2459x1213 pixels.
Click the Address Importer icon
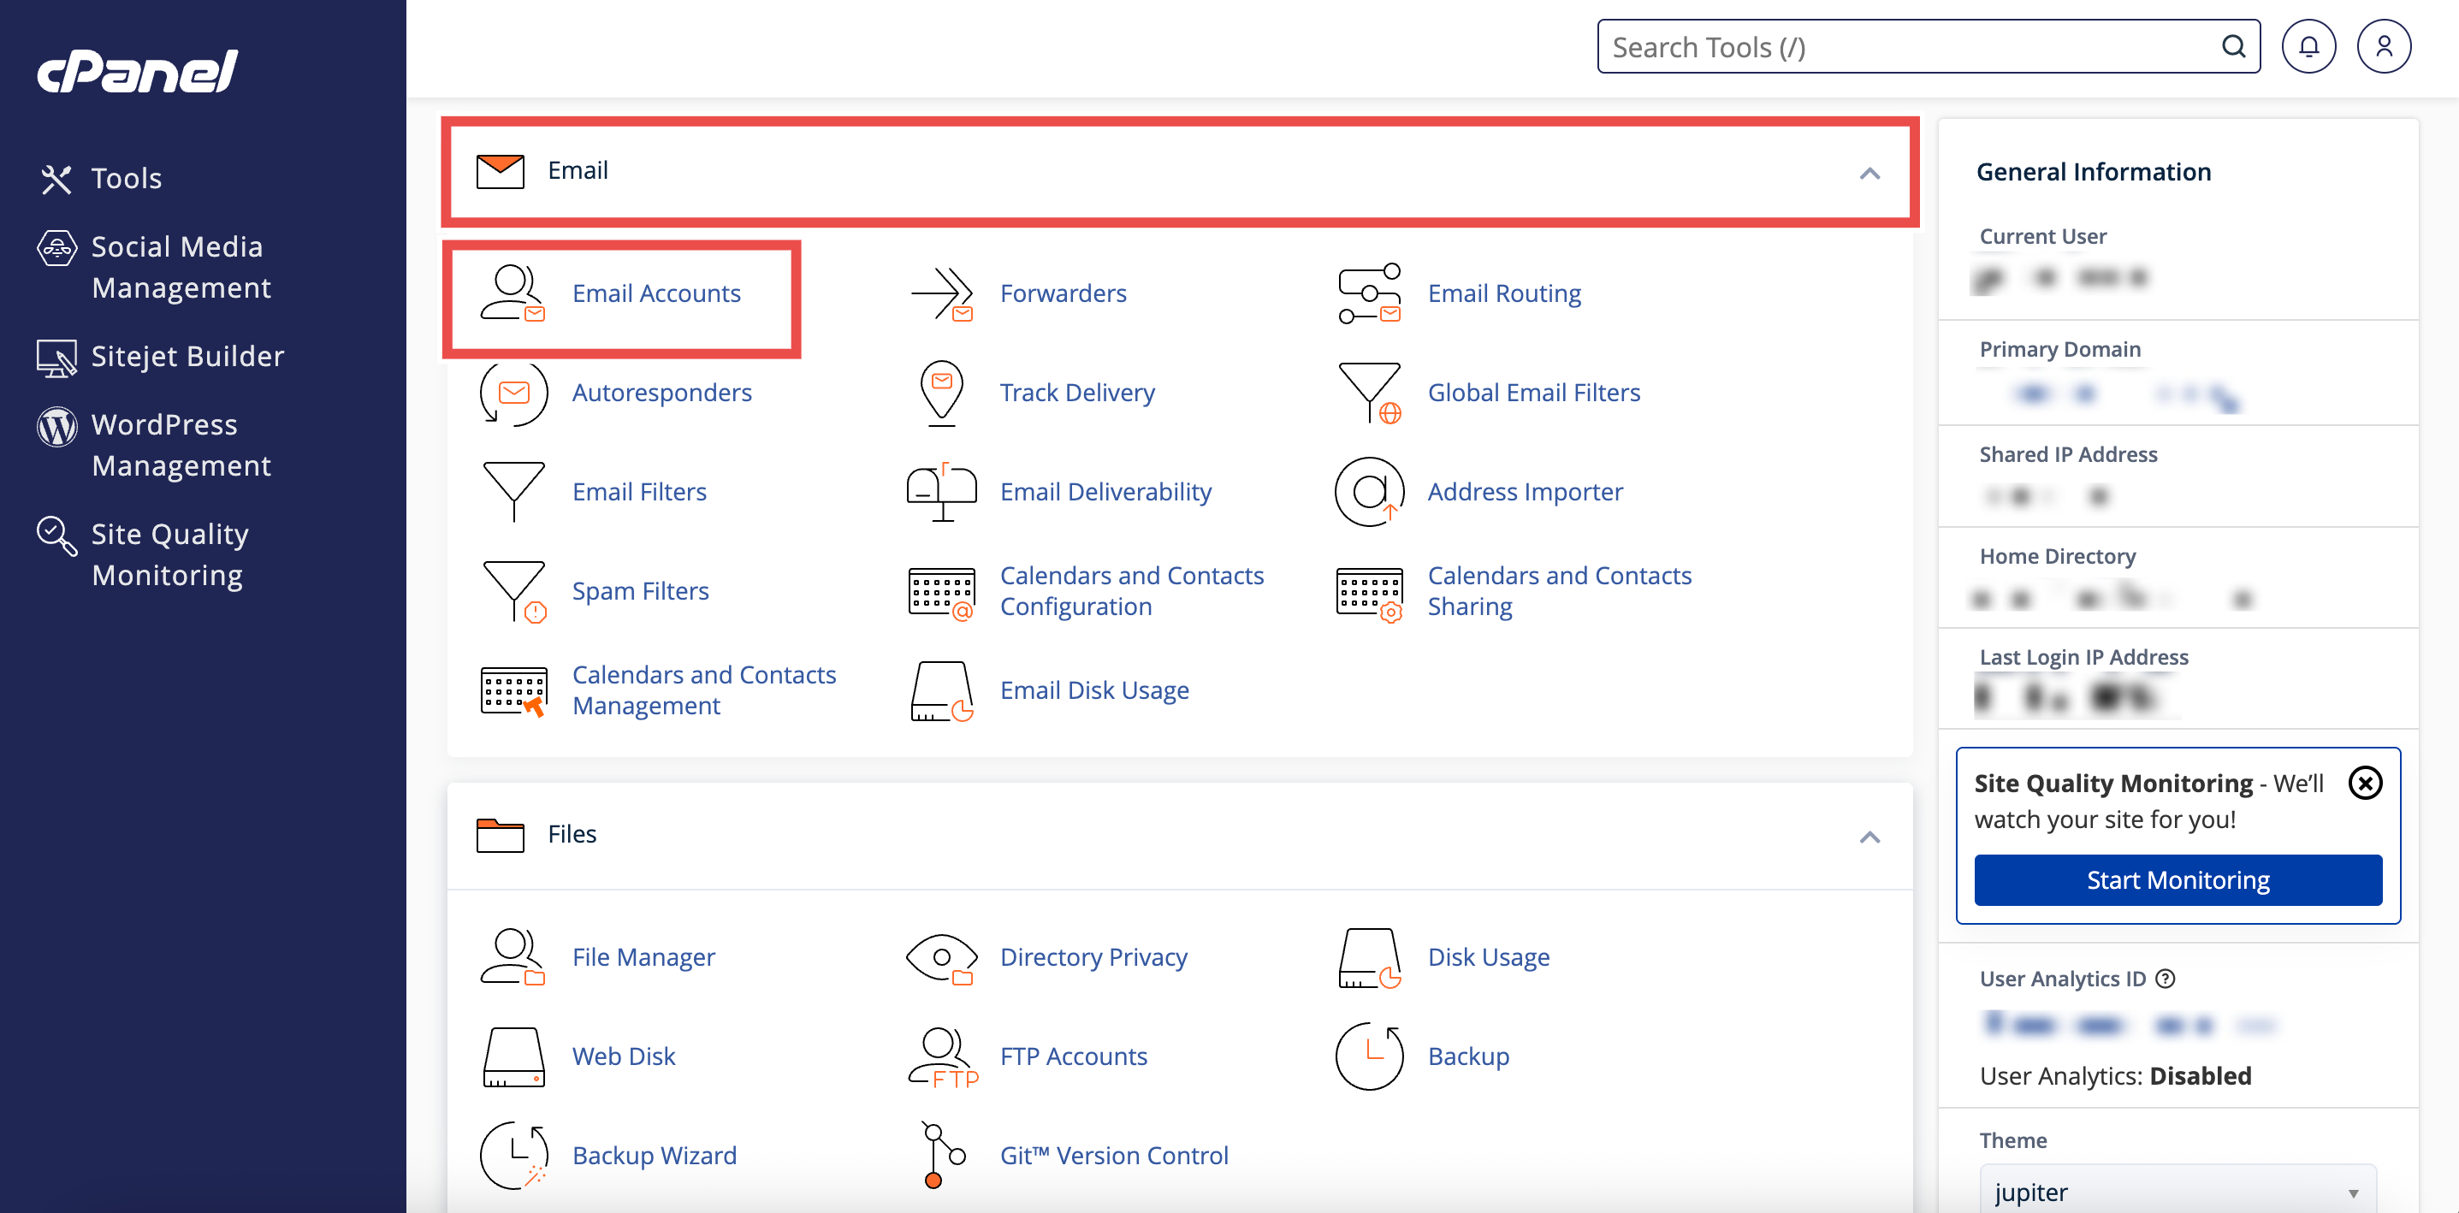coord(1369,492)
